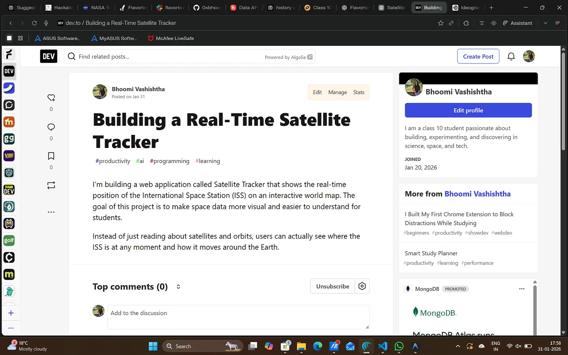The width and height of the screenshot is (568, 355).
Task: Open comments via the speech bubble icon
Action: (51, 127)
